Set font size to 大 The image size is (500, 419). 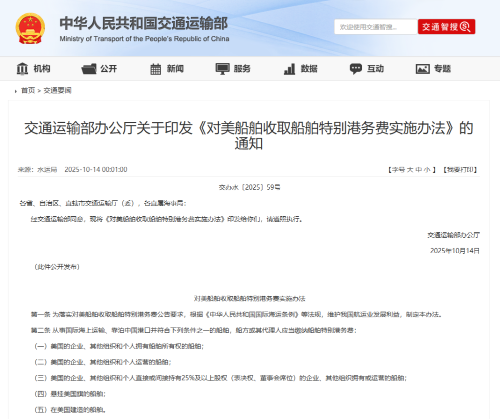pyautogui.click(x=410, y=170)
